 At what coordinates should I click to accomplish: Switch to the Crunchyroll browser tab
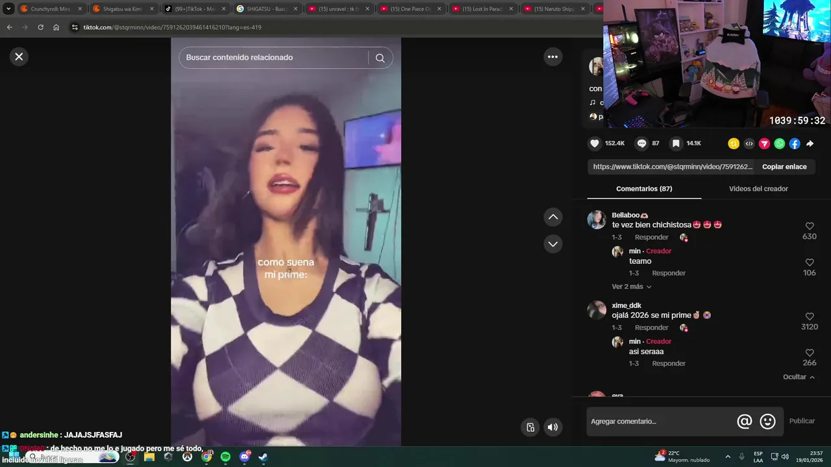click(x=51, y=9)
